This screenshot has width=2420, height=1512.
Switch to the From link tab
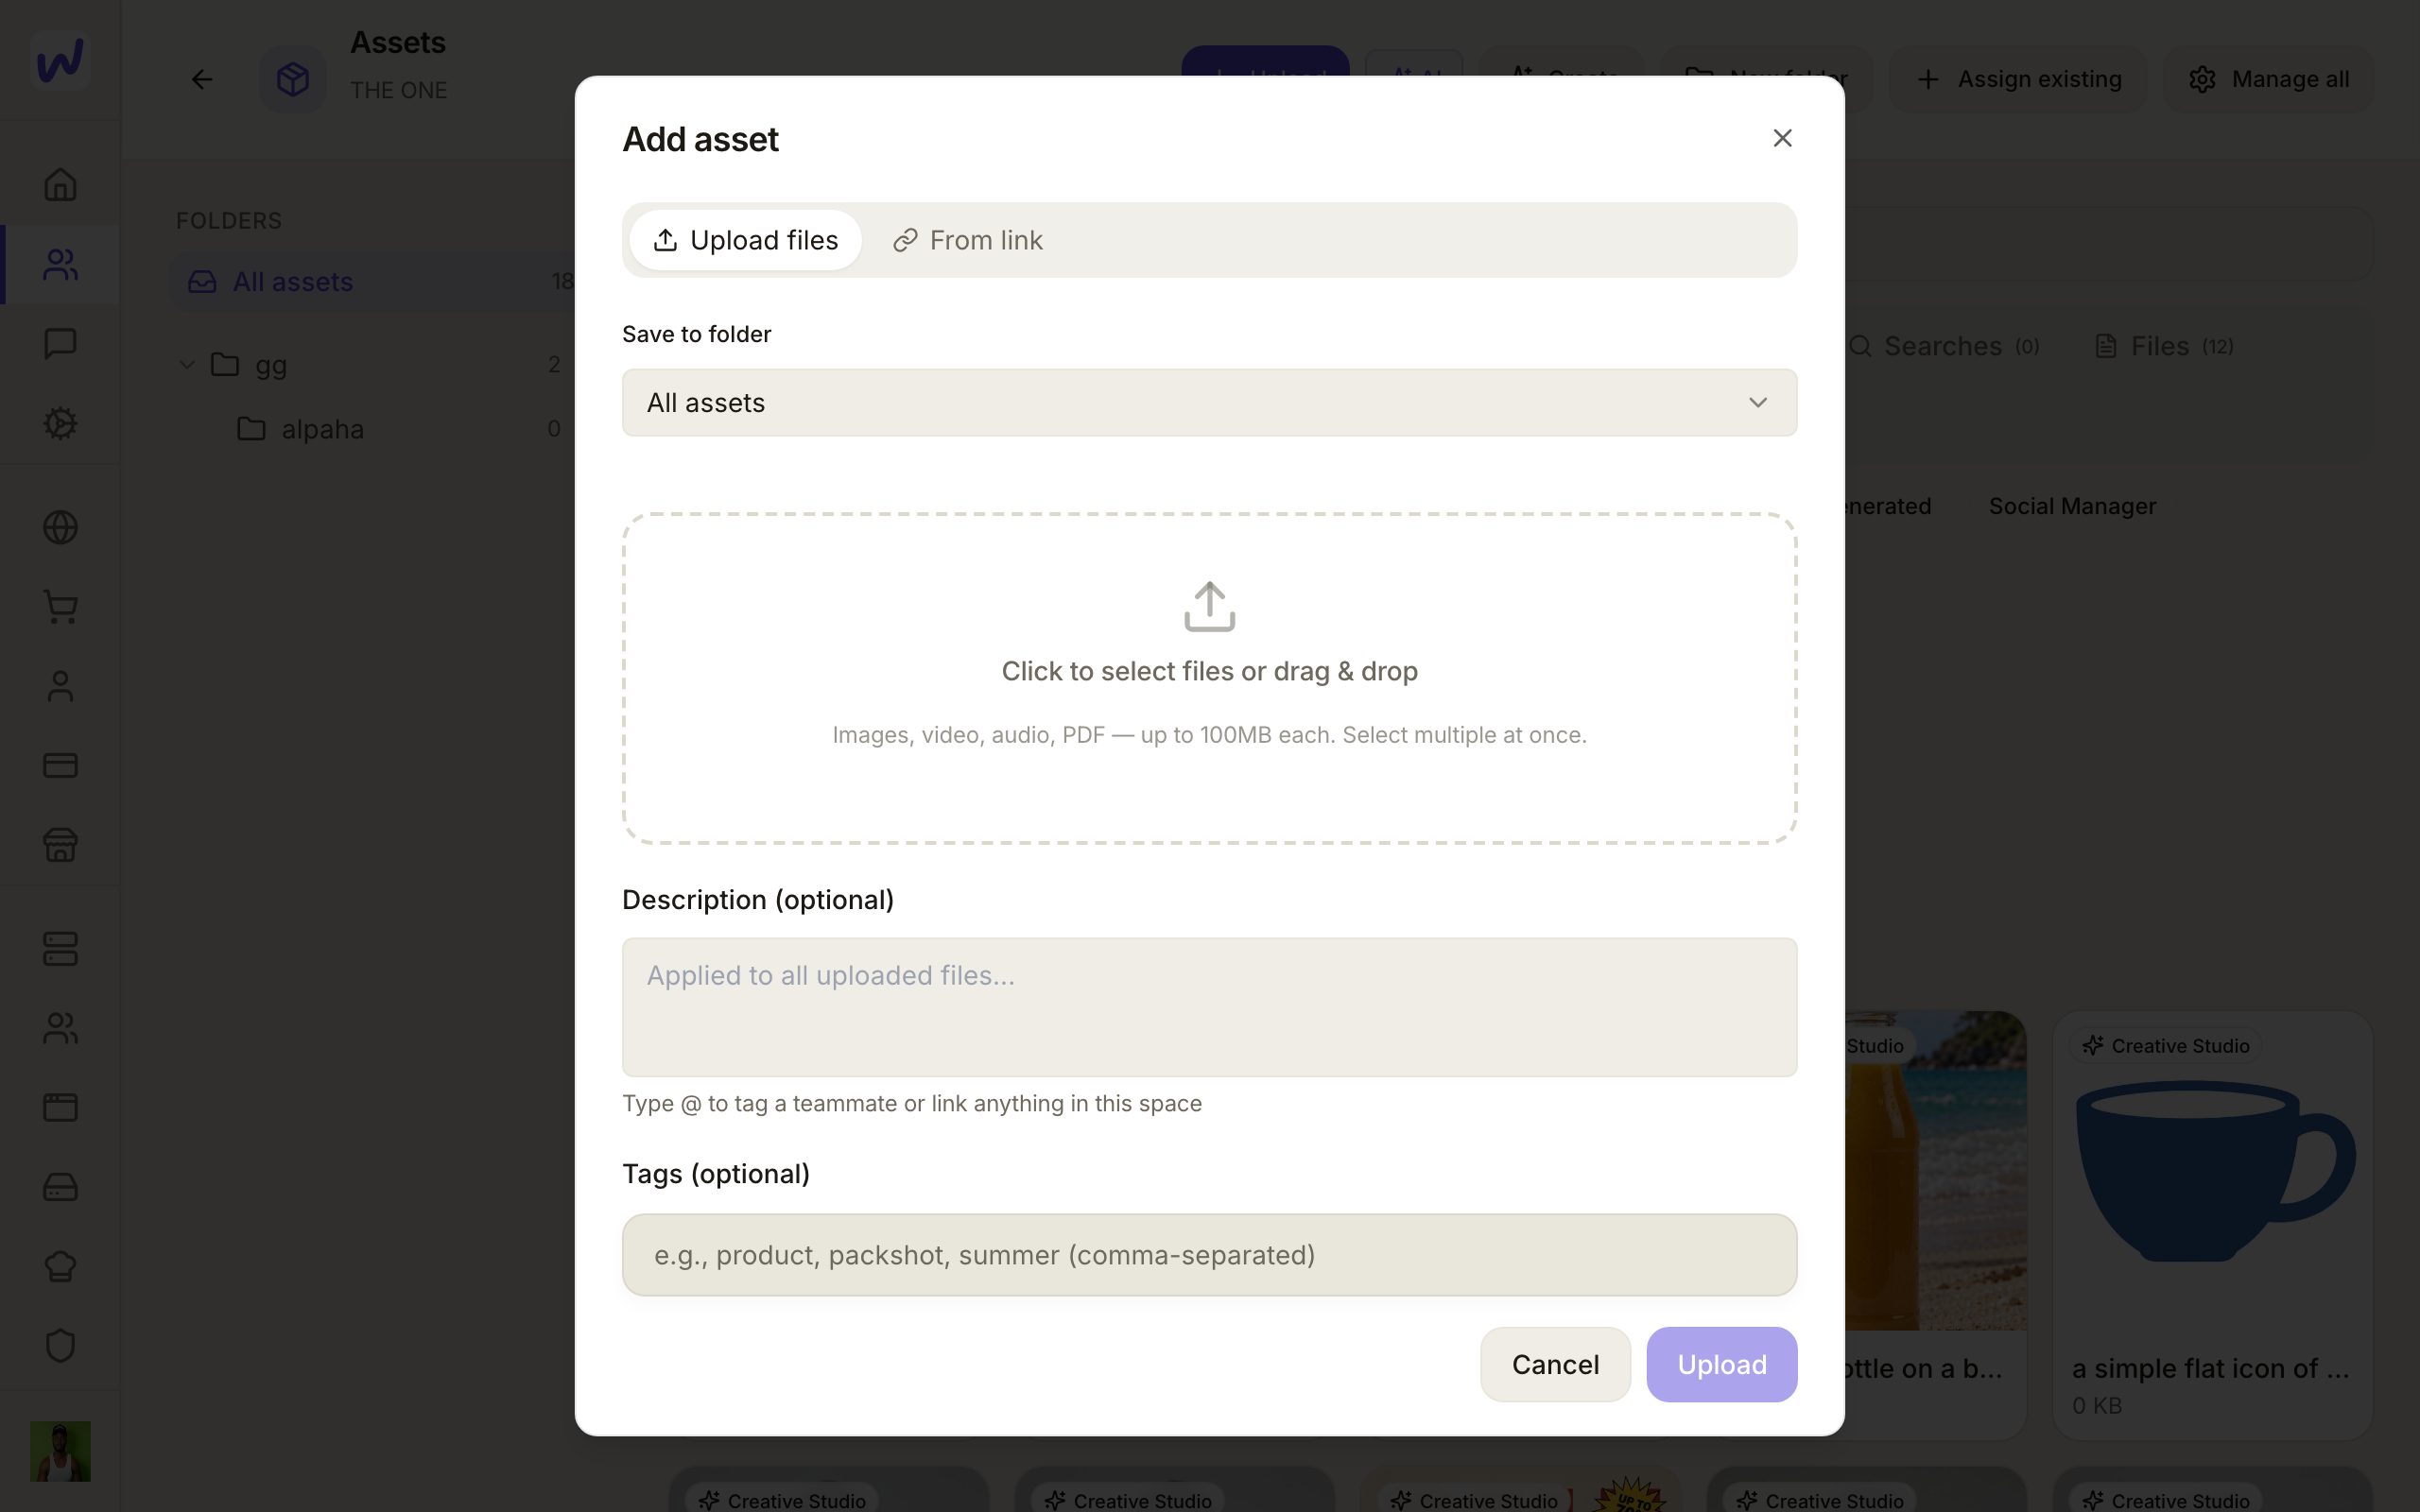[x=967, y=240]
